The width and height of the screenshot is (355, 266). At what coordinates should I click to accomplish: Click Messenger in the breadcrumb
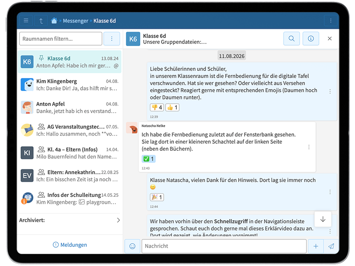75,21
